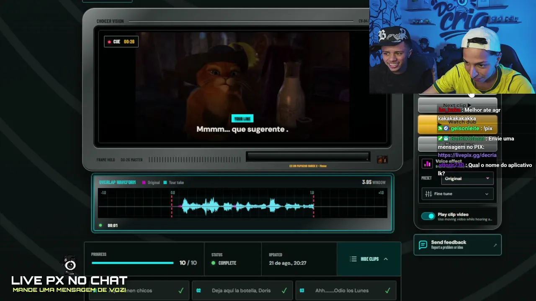
Task: Open the Send feedback external arrow
Action: coord(495,245)
